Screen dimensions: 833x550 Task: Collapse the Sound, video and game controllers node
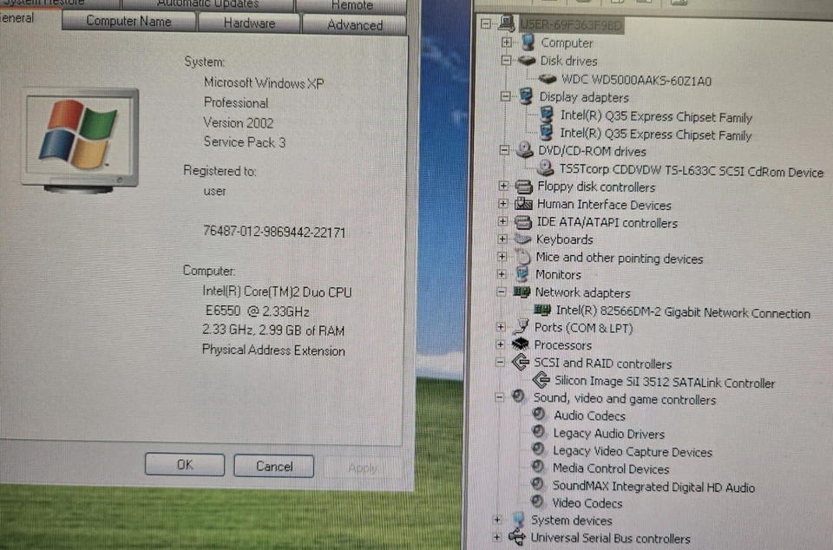[x=501, y=398]
